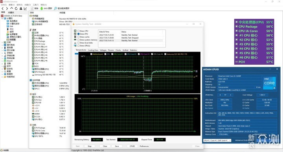Open the graph chart icon in the toolbar
The image size is (283, 152).
26,9
